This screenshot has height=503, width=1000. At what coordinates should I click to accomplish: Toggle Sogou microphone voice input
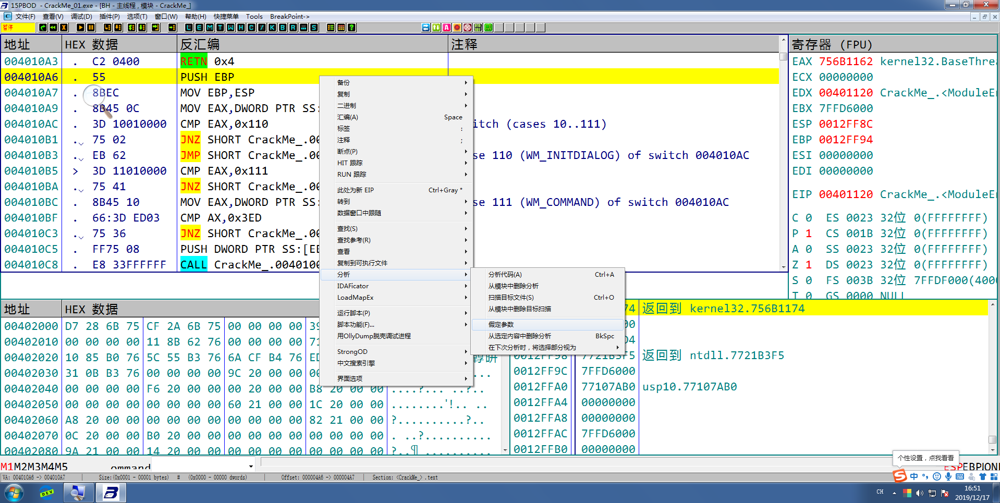[948, 476]
